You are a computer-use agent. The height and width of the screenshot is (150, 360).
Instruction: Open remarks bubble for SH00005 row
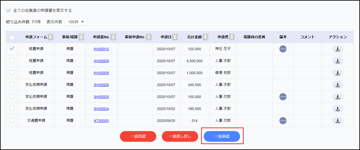(x=283, y=97)
